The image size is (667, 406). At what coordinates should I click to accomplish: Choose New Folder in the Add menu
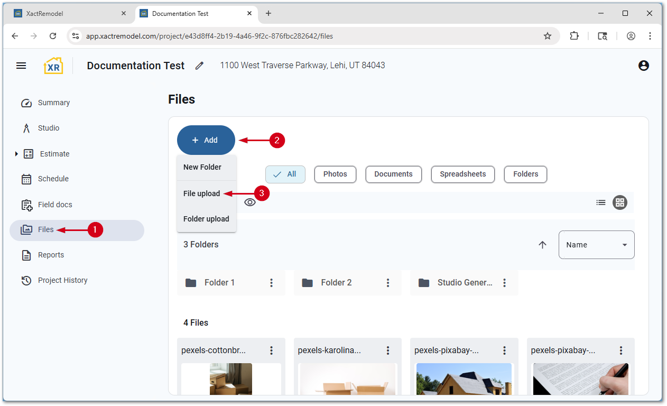point(202,167)
